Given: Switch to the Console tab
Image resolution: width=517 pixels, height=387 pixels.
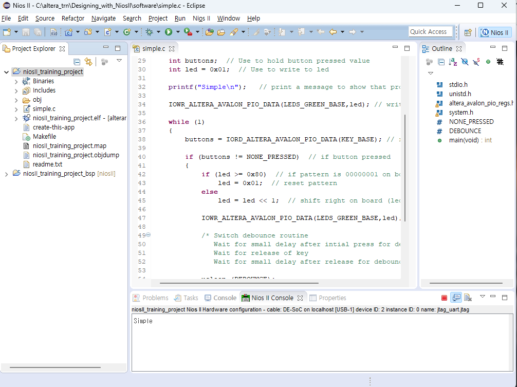Looking at the screenshot, I should (x=220, y=298).
